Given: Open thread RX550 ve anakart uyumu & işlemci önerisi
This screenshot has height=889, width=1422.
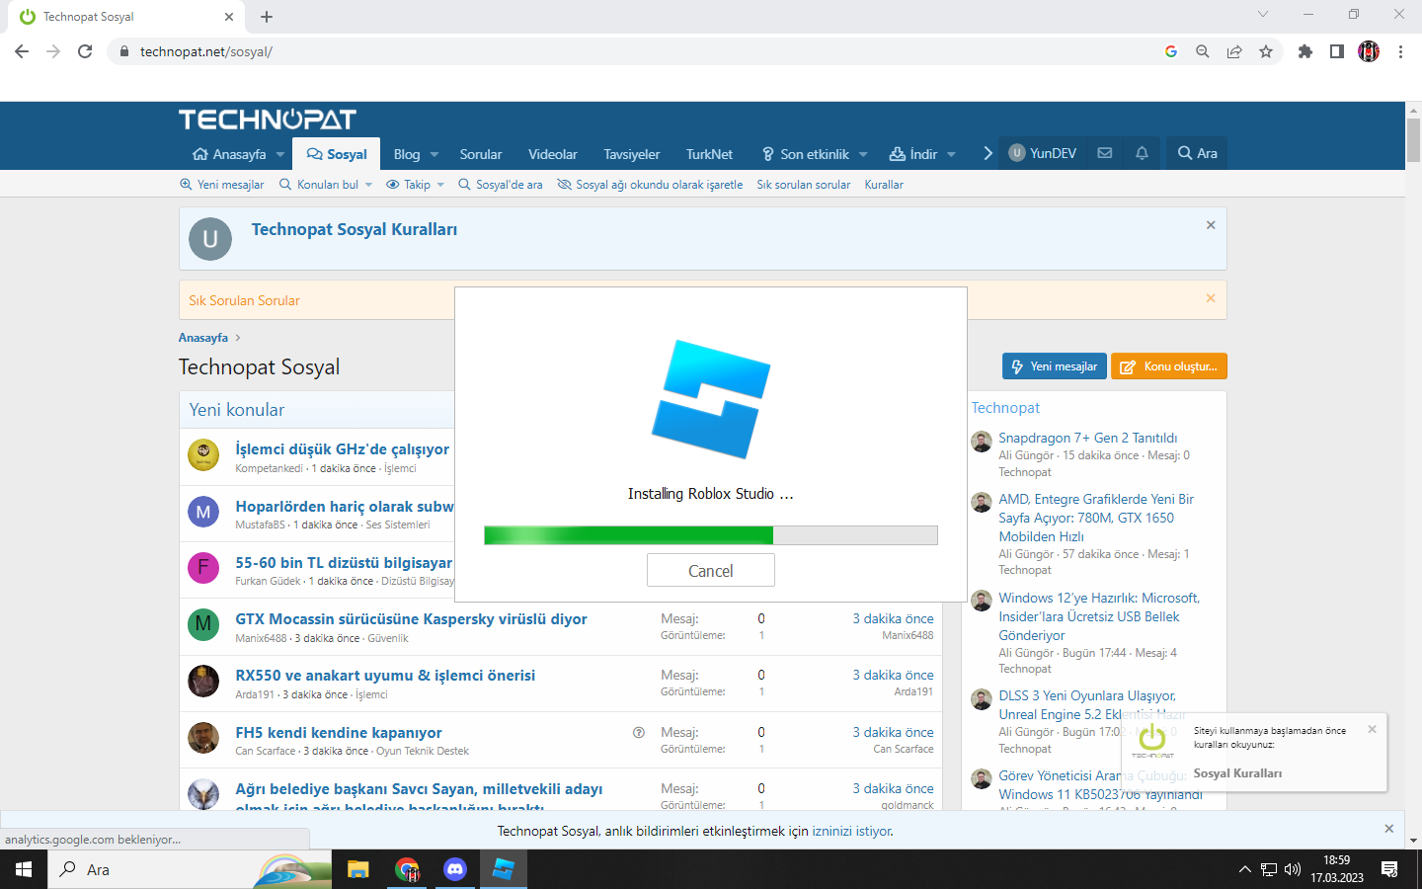Looking at the screenshot, I should tap(385, 676).
